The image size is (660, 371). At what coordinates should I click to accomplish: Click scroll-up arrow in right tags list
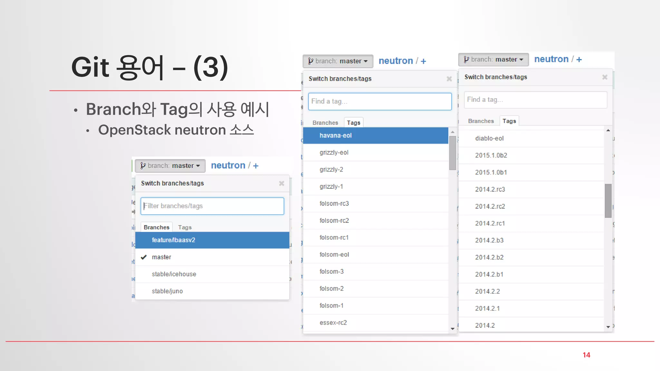click(x=608, y=130)
